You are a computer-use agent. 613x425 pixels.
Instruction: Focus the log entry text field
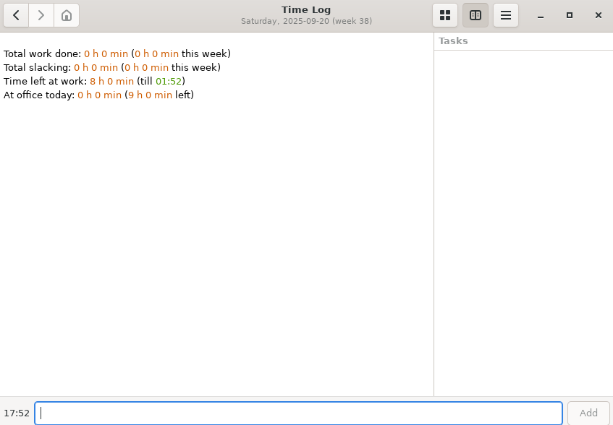click(298, 413)
